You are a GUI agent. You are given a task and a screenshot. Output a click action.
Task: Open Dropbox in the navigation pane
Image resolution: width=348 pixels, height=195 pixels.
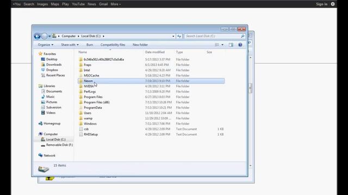pos(52,70)
